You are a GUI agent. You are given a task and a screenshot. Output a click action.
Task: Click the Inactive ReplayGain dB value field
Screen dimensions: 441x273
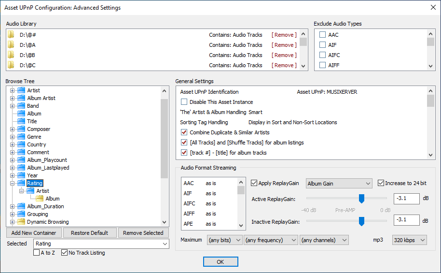click(x=407, y=220)
